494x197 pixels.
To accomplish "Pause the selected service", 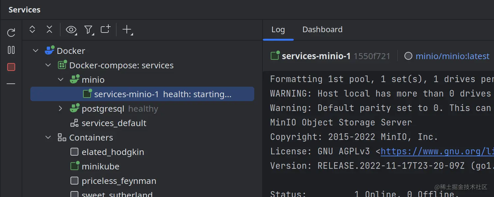I will [11, 50].
